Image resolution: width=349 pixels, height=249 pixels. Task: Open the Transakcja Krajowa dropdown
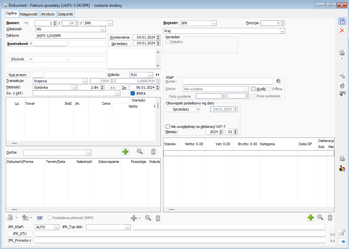click(85, 81)
